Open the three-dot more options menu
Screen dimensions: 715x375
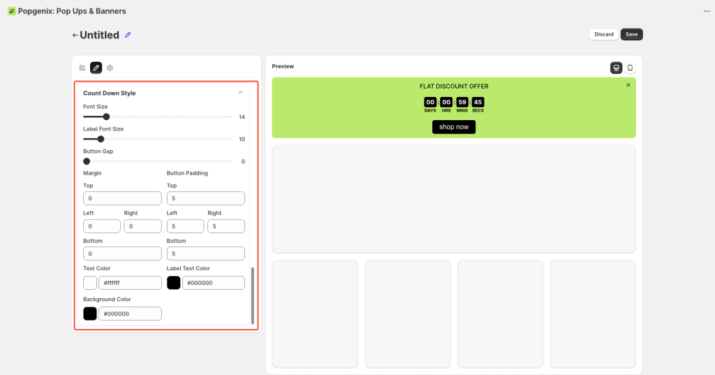[707, 11]
